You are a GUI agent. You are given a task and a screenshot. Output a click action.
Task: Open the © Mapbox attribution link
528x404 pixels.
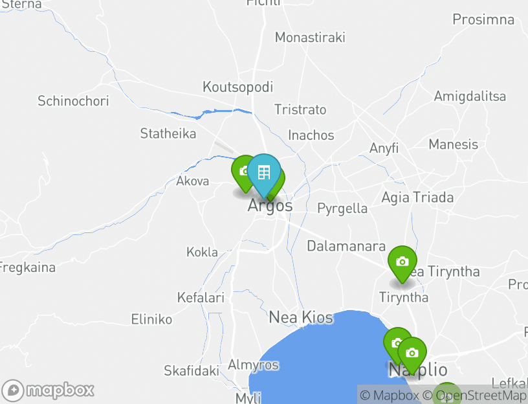coord(390,395)
